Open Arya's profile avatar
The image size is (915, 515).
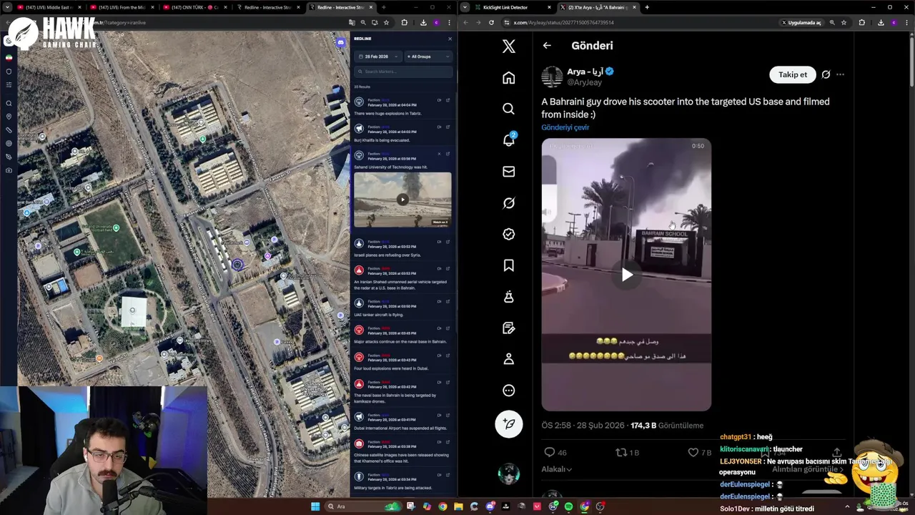coord(552,77)
